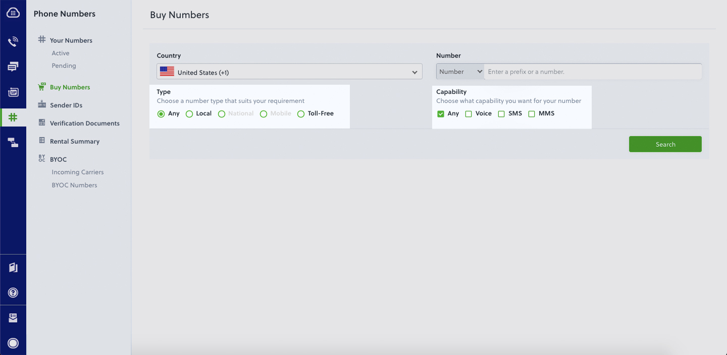Viewport: 727px width, 355px height.
Task: Uncheck the Any capability checkbox
Action: point(441,114)
